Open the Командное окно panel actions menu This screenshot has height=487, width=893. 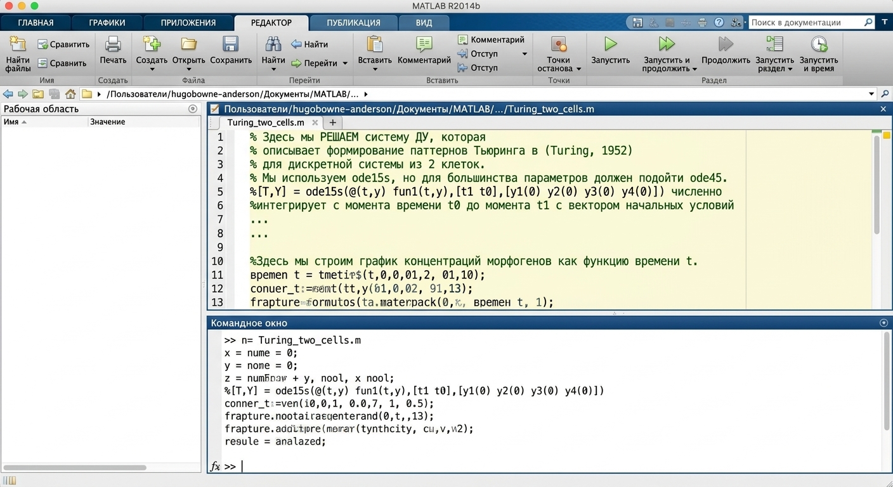click(884, 323)
